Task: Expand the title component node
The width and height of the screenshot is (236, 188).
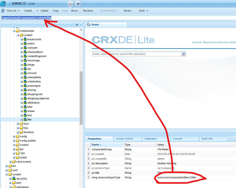Action: point(21,120)
